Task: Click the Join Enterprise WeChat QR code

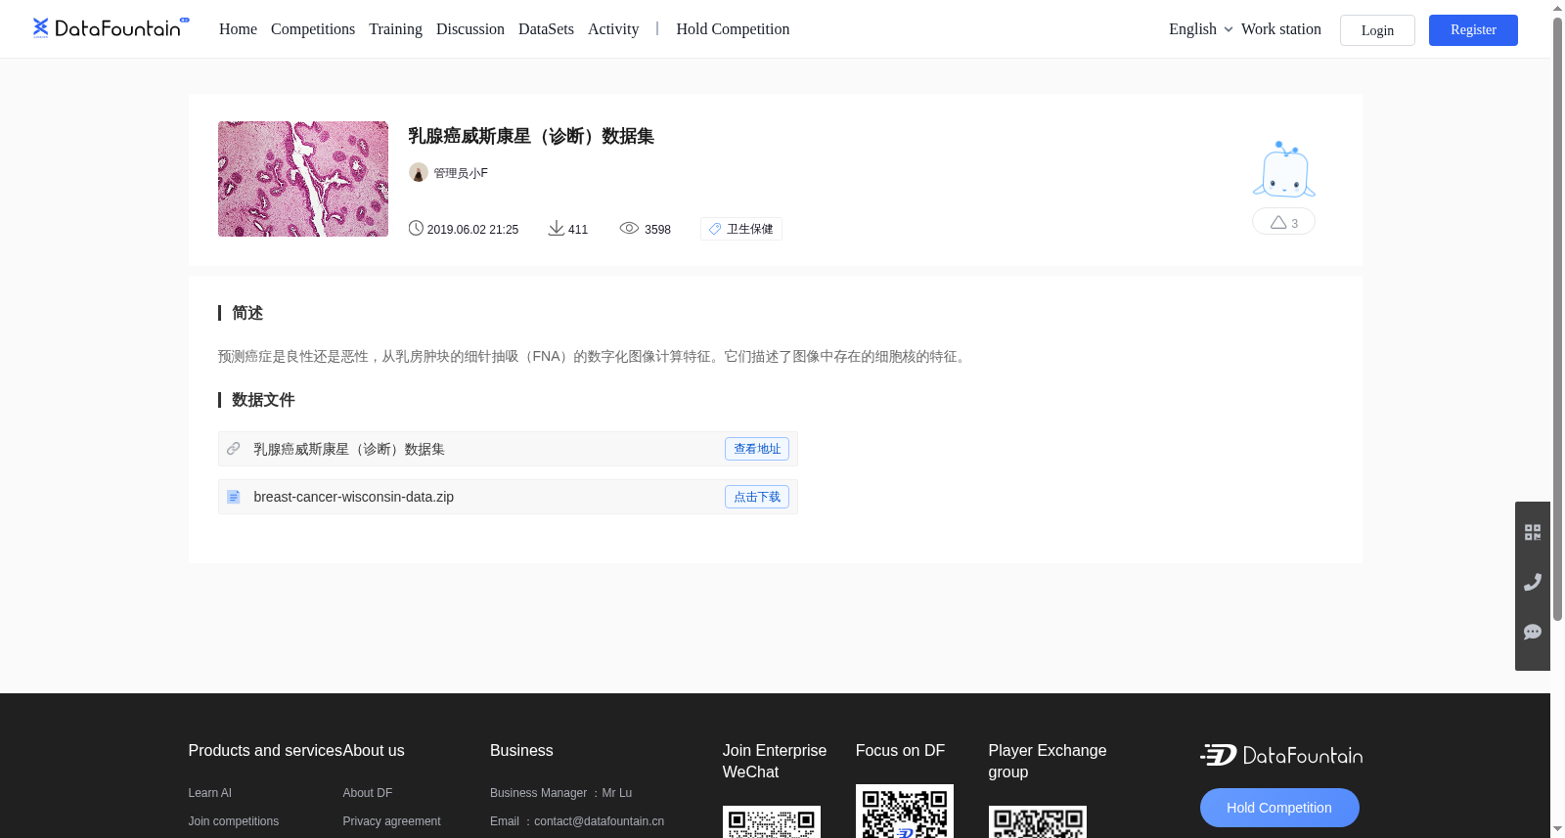Action: click(772, 822)
